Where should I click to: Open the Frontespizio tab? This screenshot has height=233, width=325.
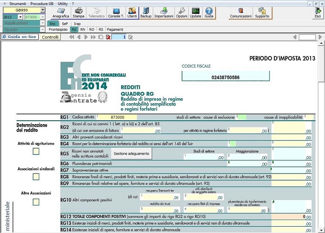pyautogui.click(x=58, y=30)
